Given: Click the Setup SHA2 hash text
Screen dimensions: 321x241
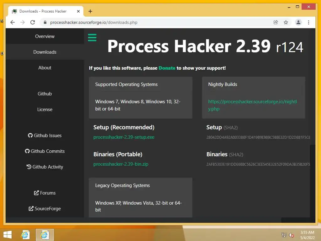Looking at the screenshot, I should tap(258, 137).
